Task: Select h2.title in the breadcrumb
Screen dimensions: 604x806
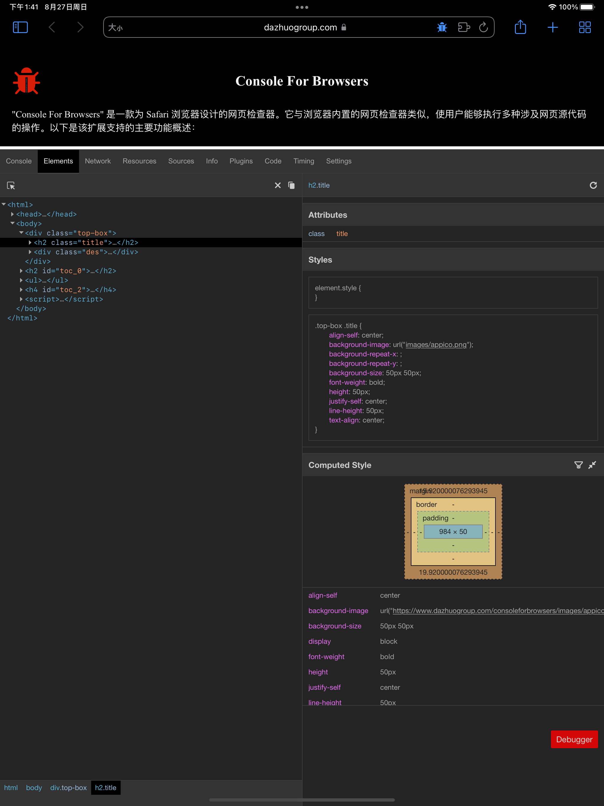Action: (106, 787)
